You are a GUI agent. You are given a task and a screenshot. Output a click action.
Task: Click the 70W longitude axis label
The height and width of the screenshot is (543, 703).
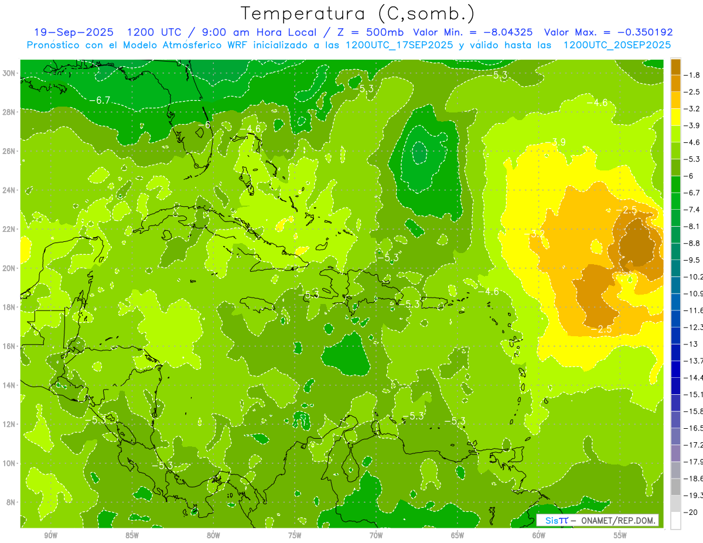point(376,535)
